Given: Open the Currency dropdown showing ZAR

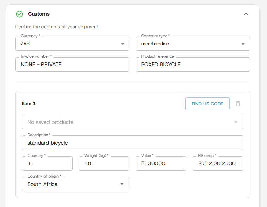Looking at the screenshot, I should point(72,44).
